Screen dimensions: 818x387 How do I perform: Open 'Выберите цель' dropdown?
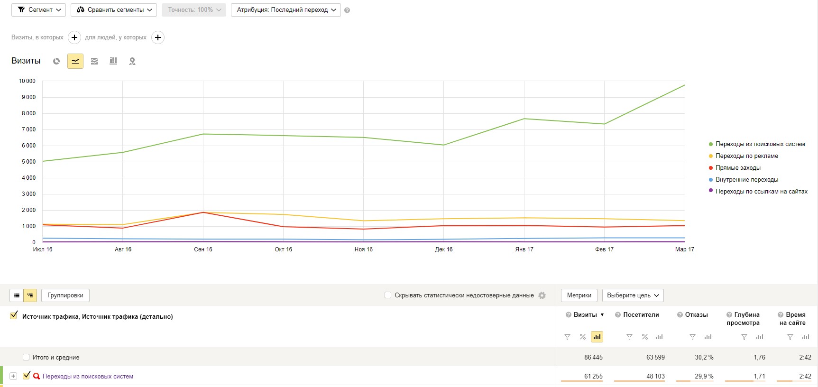click(x=633, y=295)
